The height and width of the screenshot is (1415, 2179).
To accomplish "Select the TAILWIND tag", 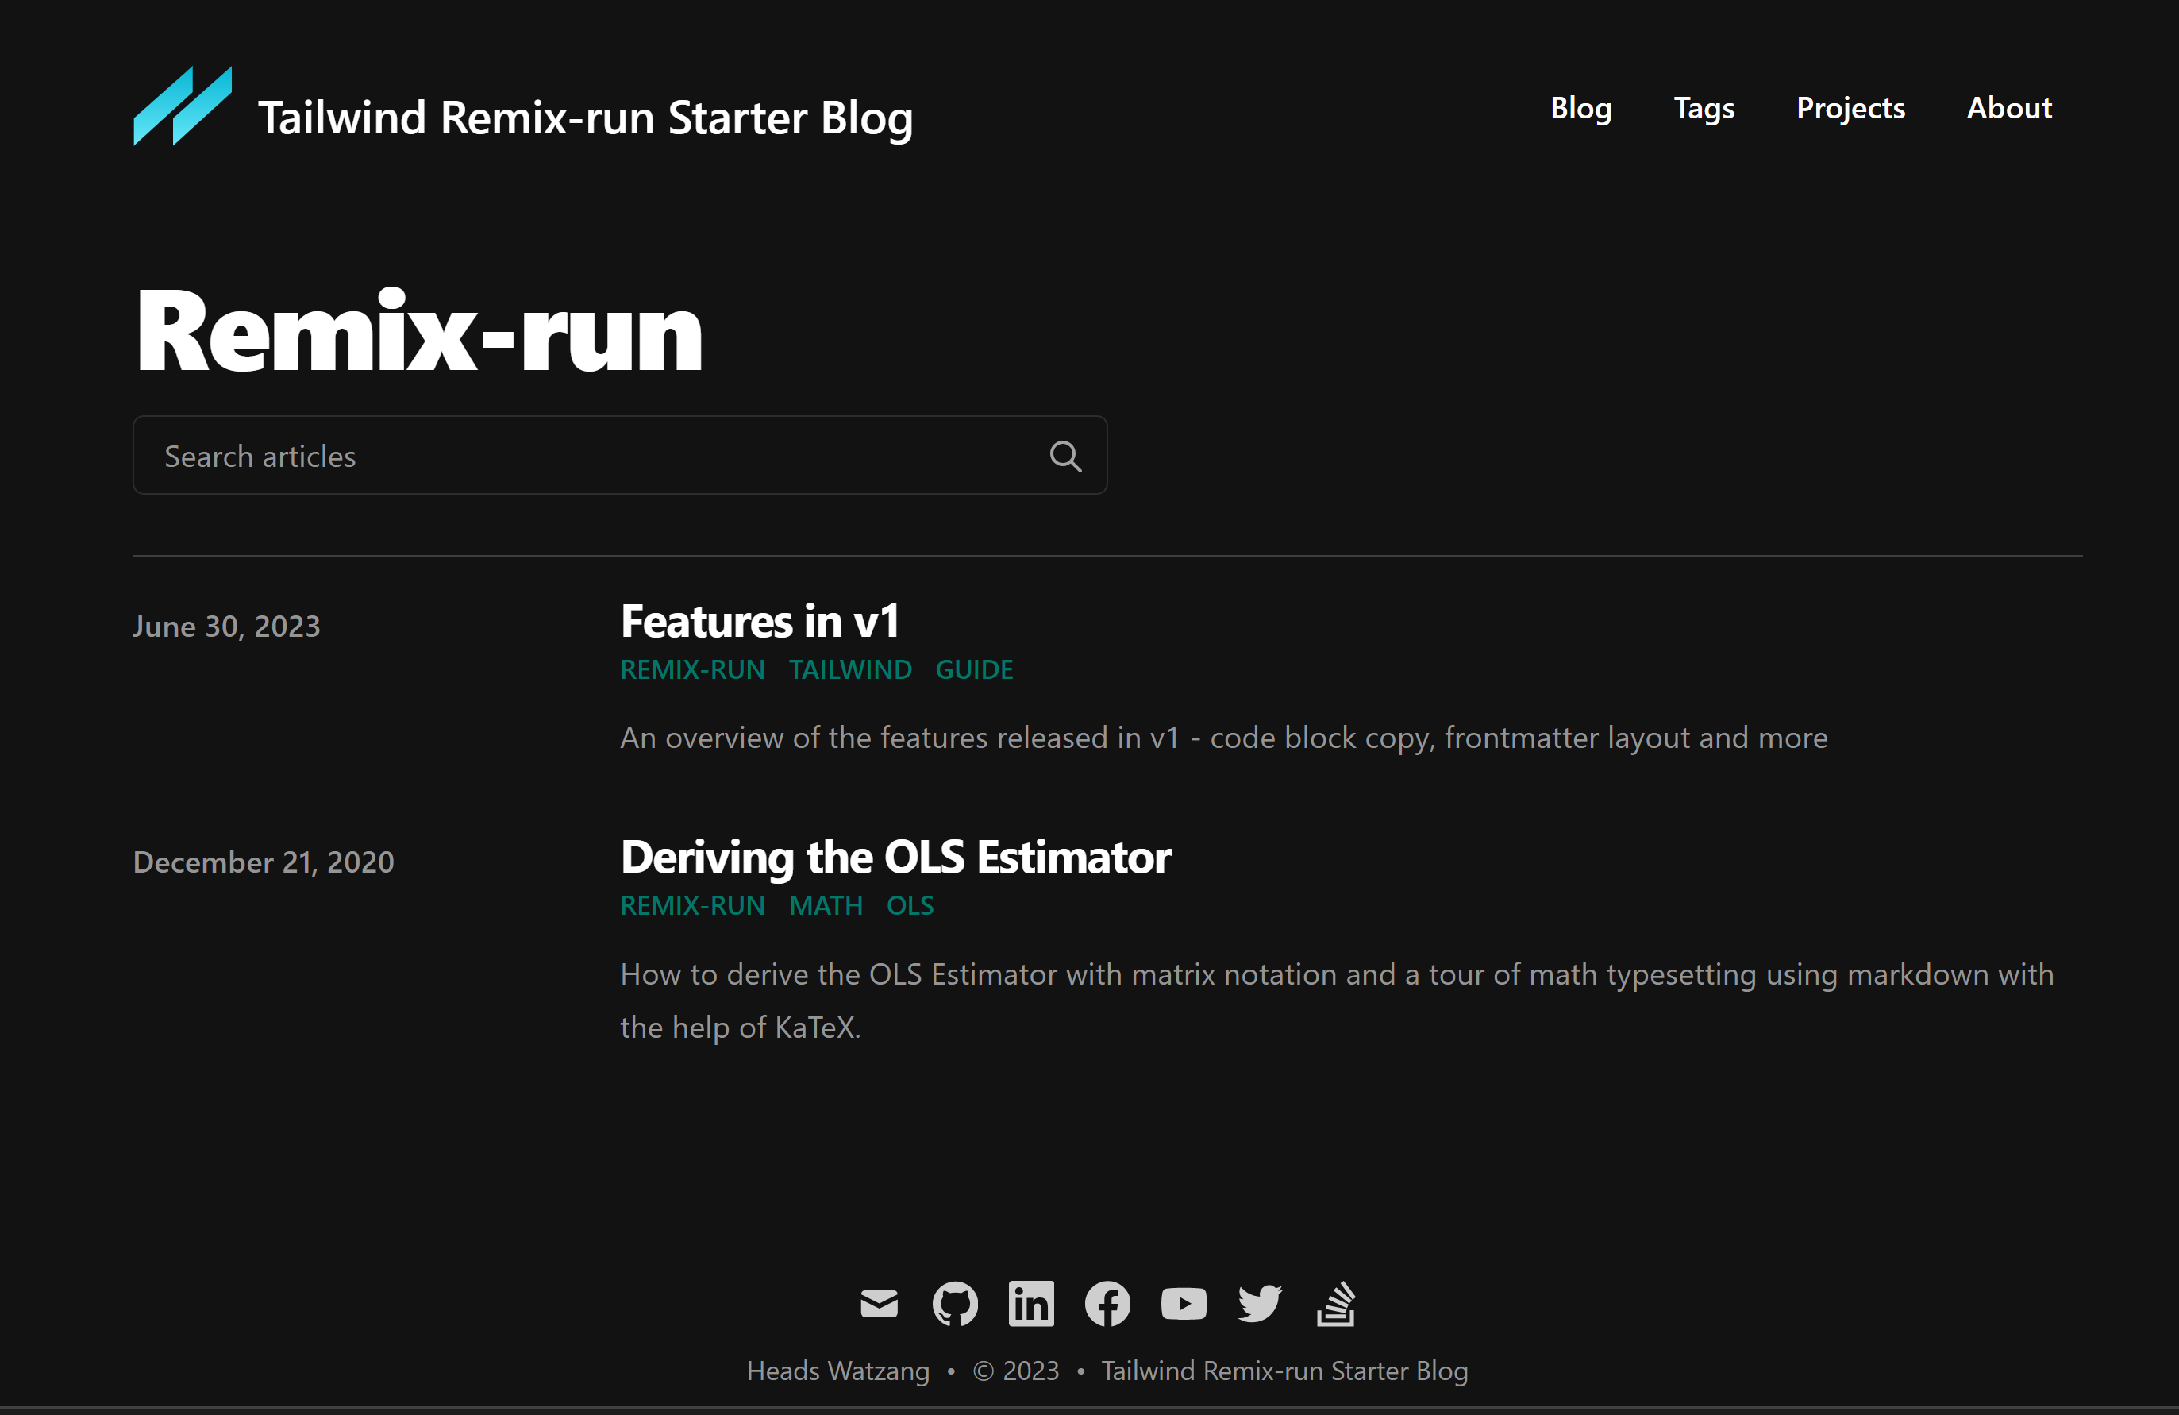I will tap(849, 669).
